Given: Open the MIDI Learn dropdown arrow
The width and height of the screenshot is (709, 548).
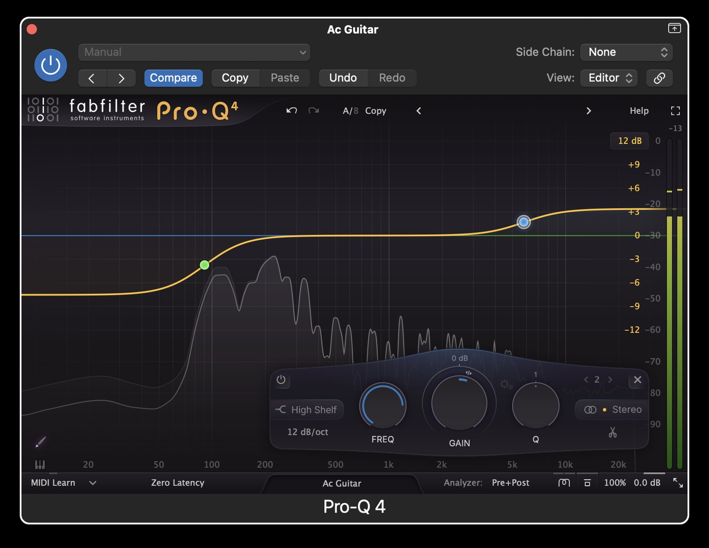Looking at the screenshot, I should [x=93, y=483].
